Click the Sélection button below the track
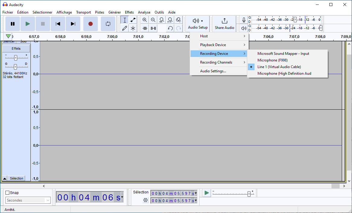 coord(16,179)
